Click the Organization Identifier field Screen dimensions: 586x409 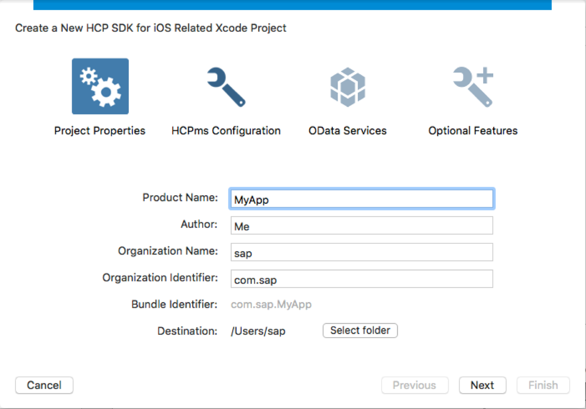pos(361,279)
